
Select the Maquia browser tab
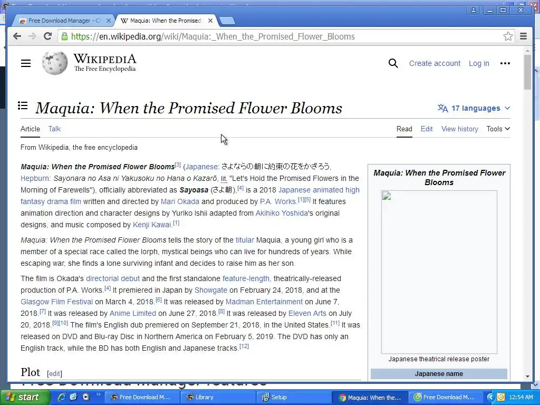(x=165, y=21)
